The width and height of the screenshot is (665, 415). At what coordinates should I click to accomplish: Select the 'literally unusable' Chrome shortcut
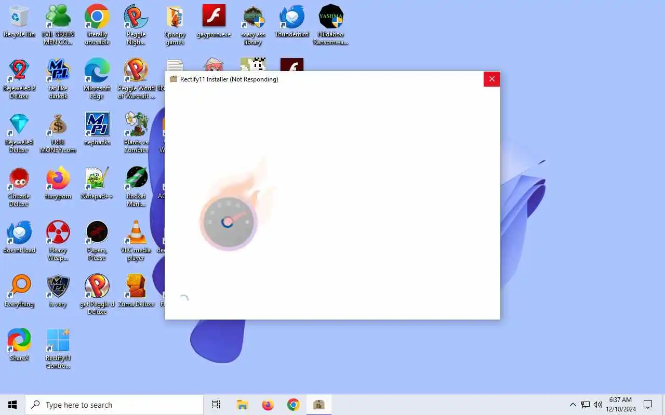[97, 25]
